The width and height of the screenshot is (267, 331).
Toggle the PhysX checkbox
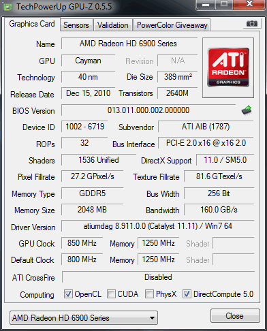point(149,294)
